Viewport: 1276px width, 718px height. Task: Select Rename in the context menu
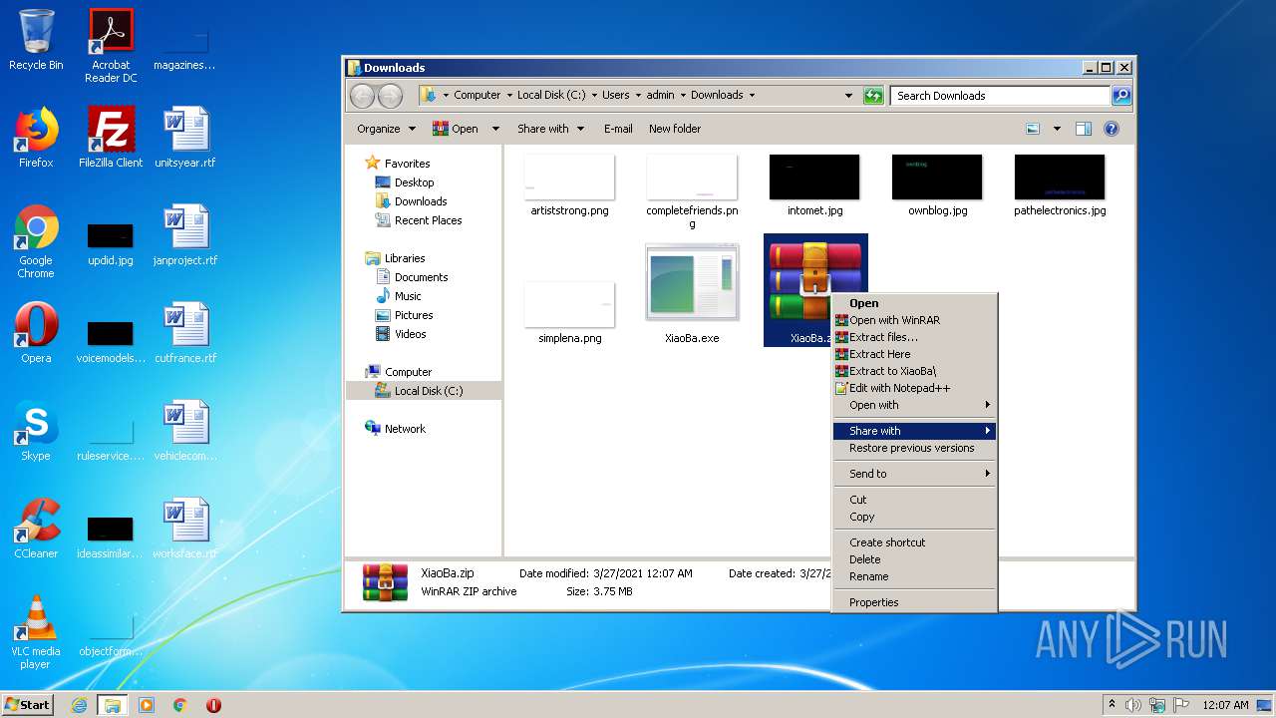pyautogui.click(x=914, y=576)
